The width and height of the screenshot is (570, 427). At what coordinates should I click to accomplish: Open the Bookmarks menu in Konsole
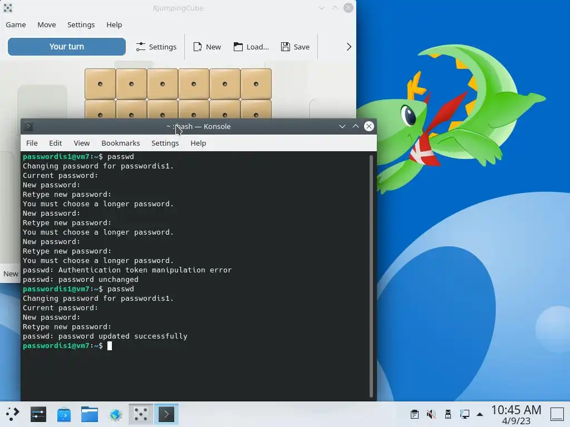121,143
